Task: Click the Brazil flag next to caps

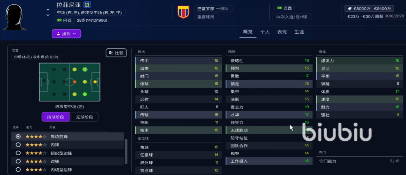Action: pos(279,8)
